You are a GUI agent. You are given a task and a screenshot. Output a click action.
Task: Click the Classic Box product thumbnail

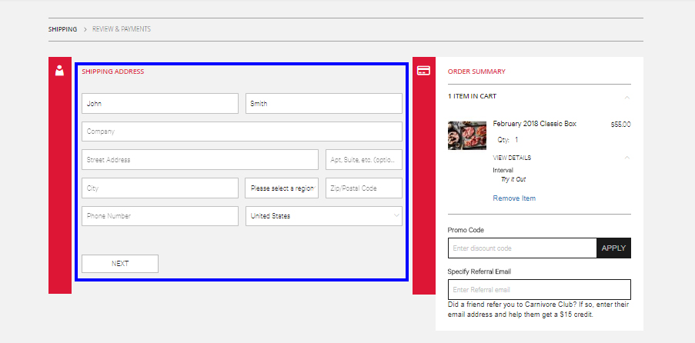[x=466, y=135]
